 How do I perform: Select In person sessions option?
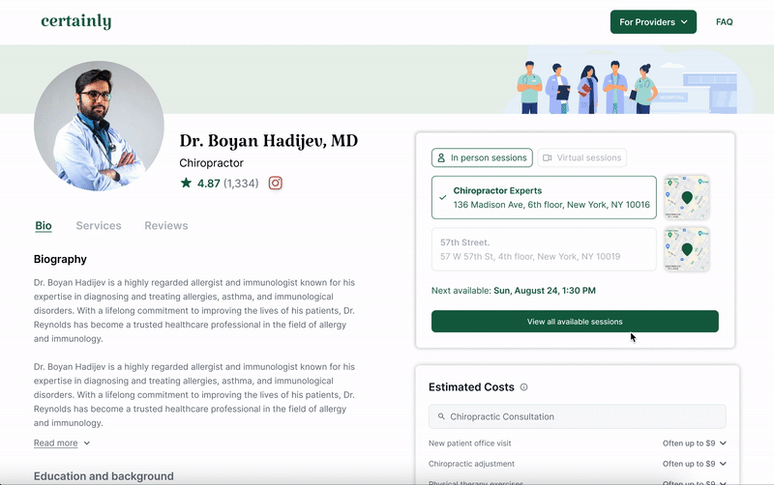click(482, 157)
